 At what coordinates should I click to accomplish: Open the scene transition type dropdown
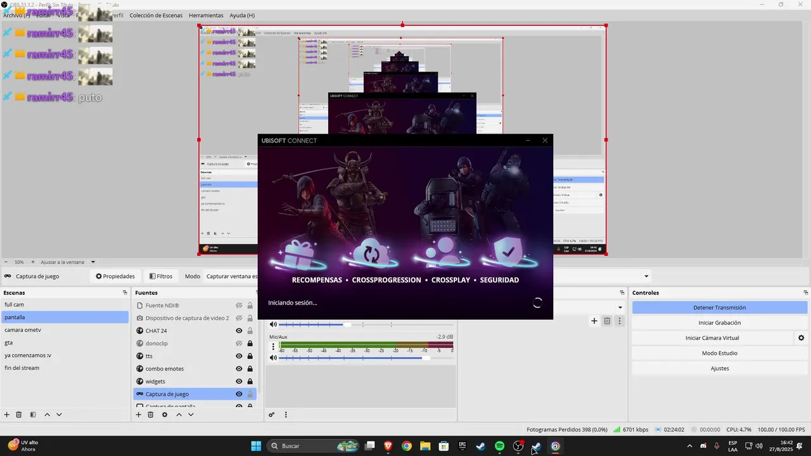pos(620,307)
